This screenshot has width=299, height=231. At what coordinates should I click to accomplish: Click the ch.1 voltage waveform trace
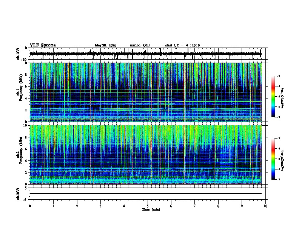[145, 54]
